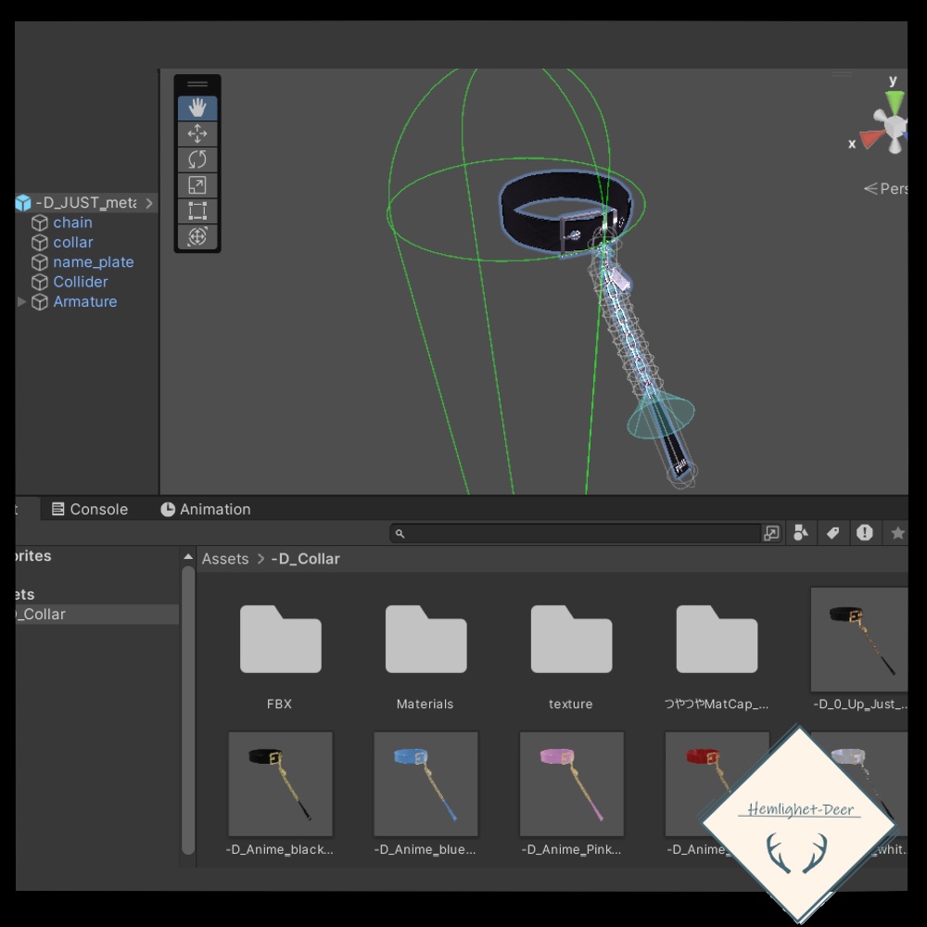The image size is (927, 927).
Task: Open prefab arrow beside -D_JUST_meta
Action: (x=149, y=203)
